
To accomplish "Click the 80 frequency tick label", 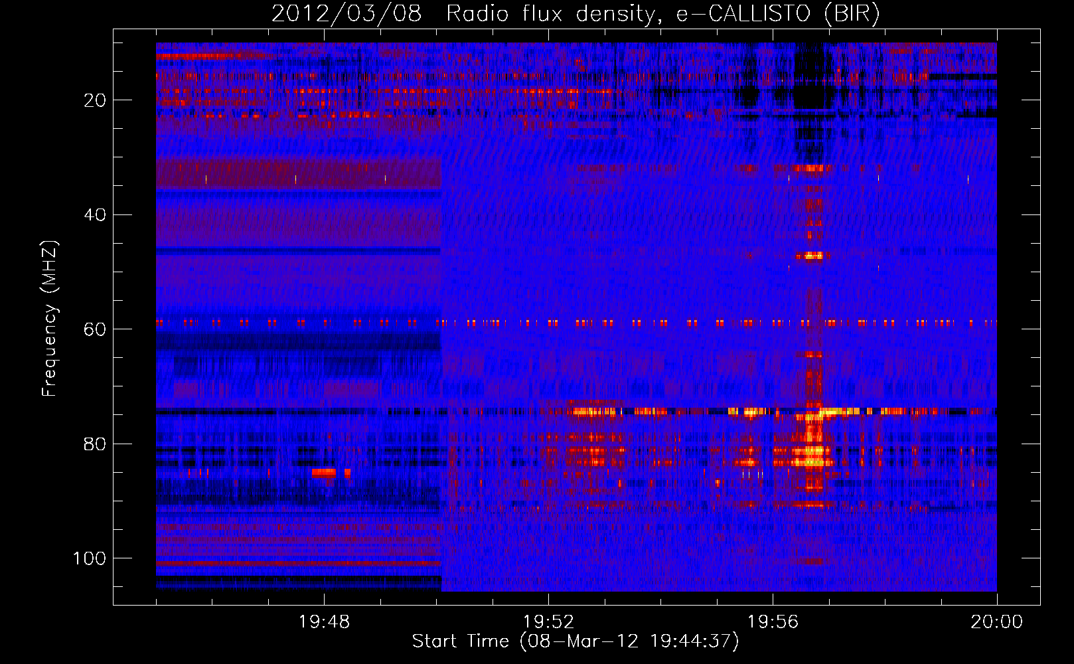I will click(96, 444).
